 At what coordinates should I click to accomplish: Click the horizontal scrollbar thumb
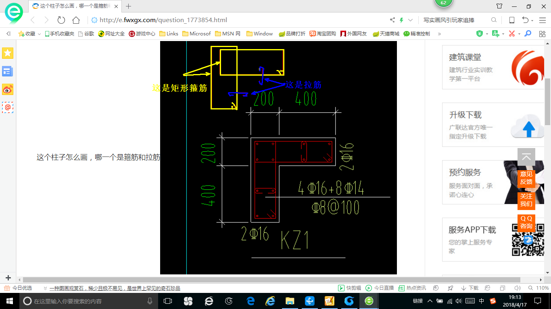271,280
